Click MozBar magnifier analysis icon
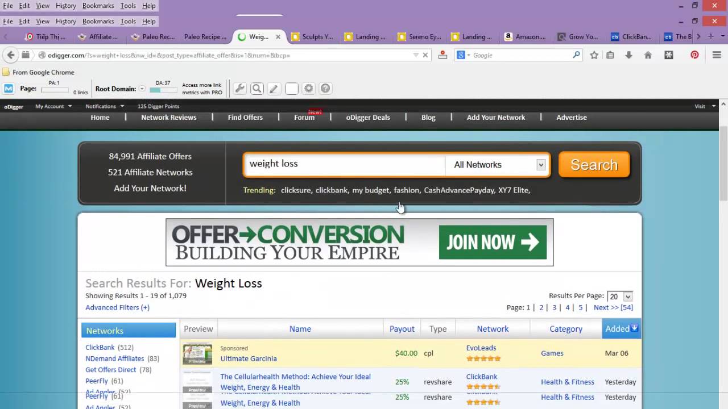The image size is (728, 409). pos(257,89)
